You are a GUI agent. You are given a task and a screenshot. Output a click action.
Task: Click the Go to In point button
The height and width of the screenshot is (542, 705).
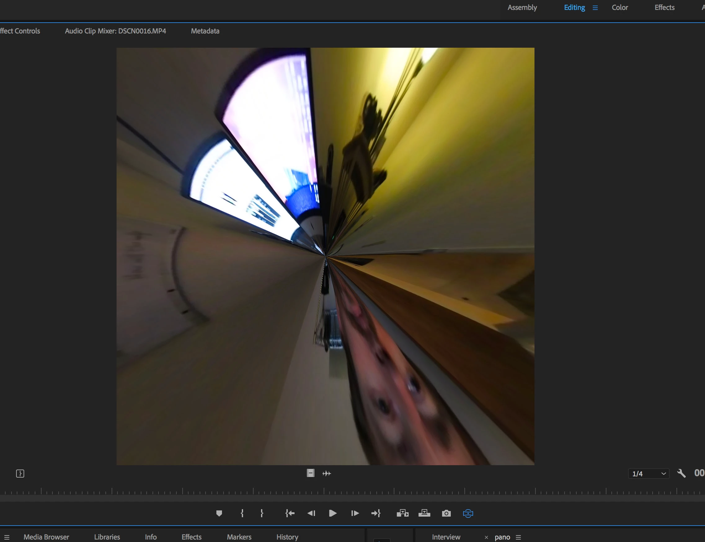click(290, 513)
